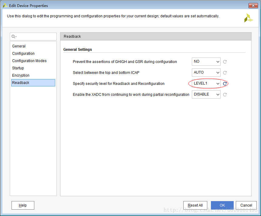This screenshot has height=216, width=261.
Task: Reset the XADC partial reconfiguration setting
Action: 225,95
